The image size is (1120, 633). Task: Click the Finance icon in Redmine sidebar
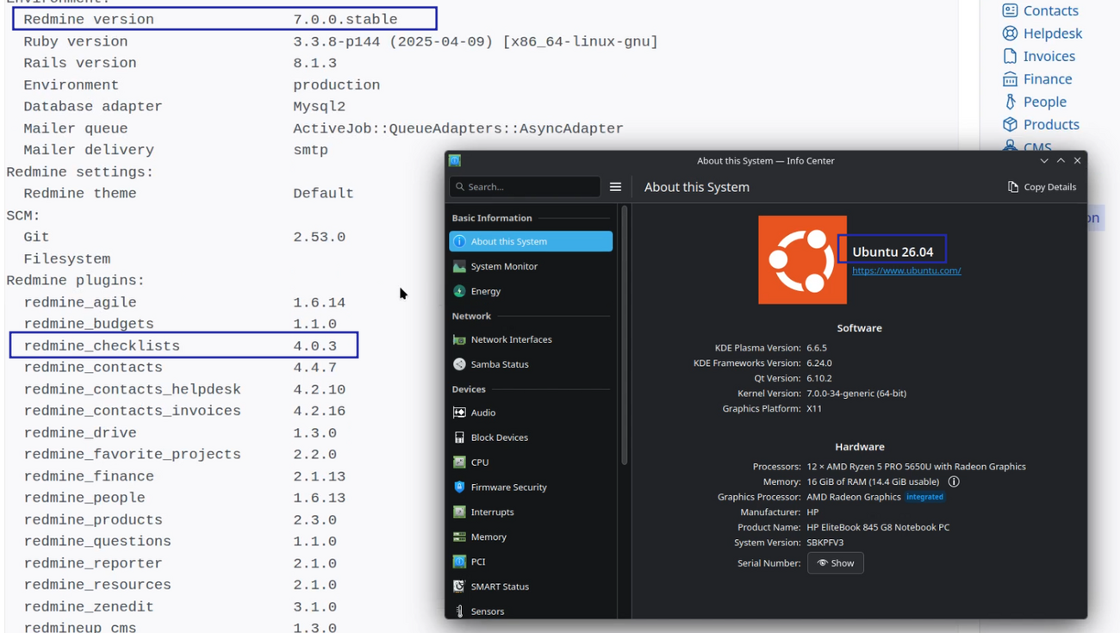tap(1010, 79)
